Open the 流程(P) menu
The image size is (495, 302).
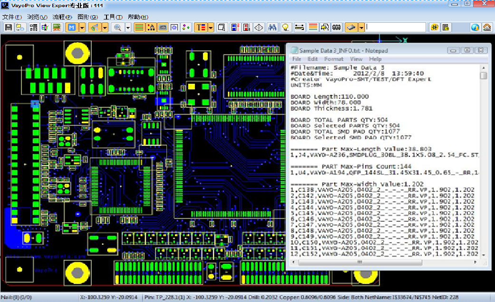62,17
